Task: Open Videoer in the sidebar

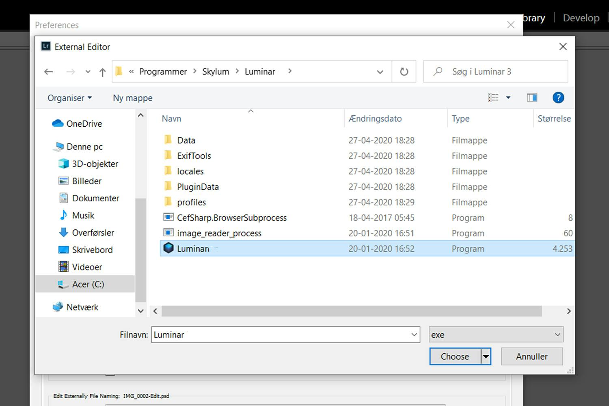Action: coord(80,267)
